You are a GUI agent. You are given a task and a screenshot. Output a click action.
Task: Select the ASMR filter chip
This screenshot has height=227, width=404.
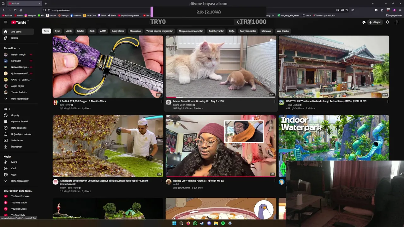click(x=103, y=31)
